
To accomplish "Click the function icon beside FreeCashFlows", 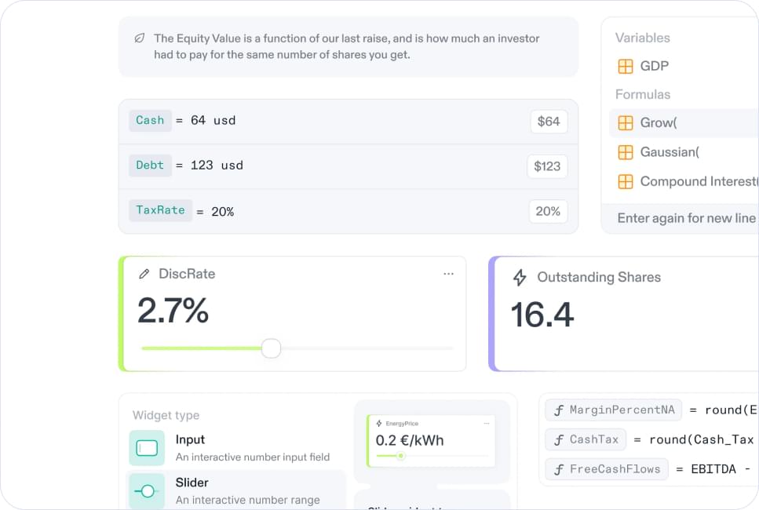I will [559, 469].
